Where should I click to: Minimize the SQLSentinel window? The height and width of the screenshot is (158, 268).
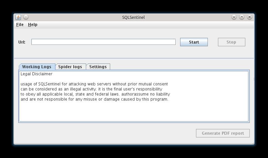234,17
